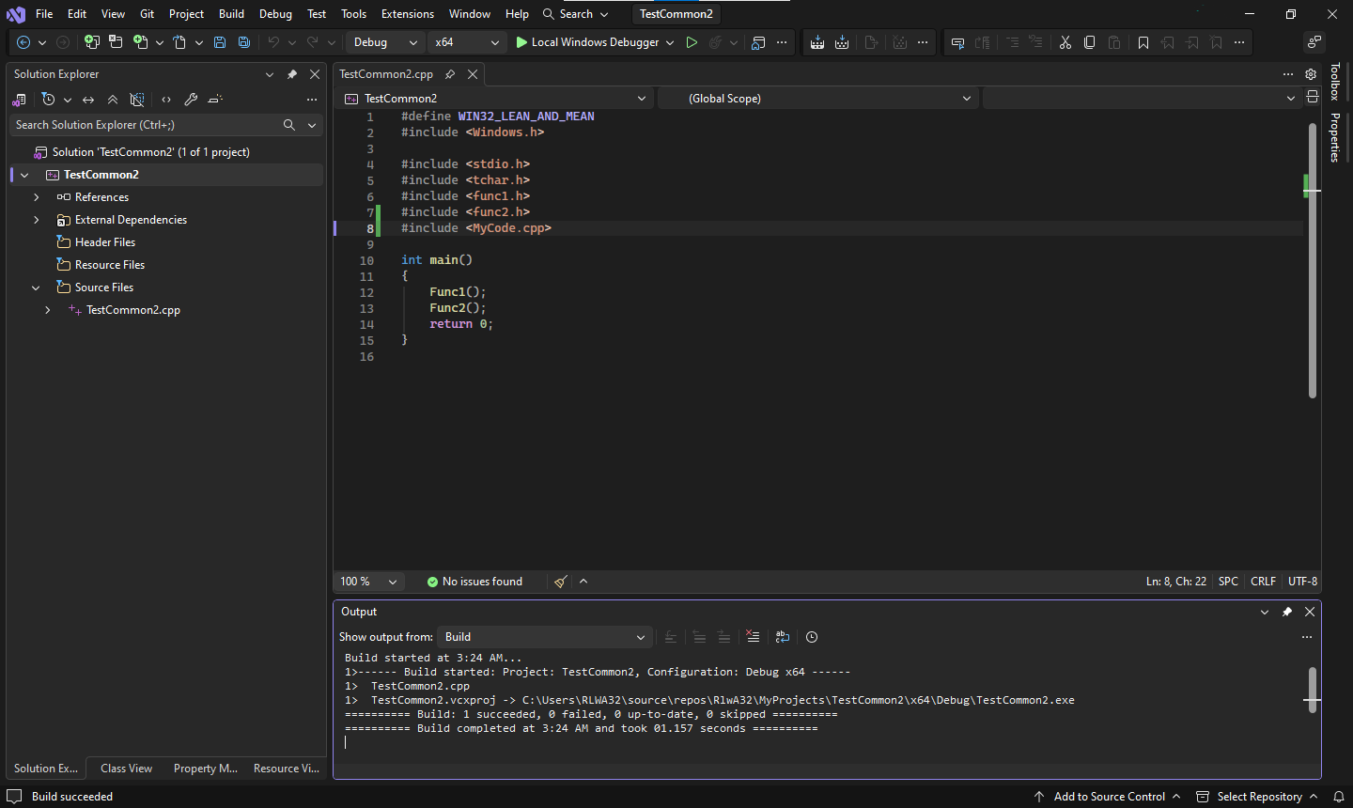Expand the TestCommon2.cpp tree item
The height and width of the screenshot is (808, 1353).
[47, 310]
